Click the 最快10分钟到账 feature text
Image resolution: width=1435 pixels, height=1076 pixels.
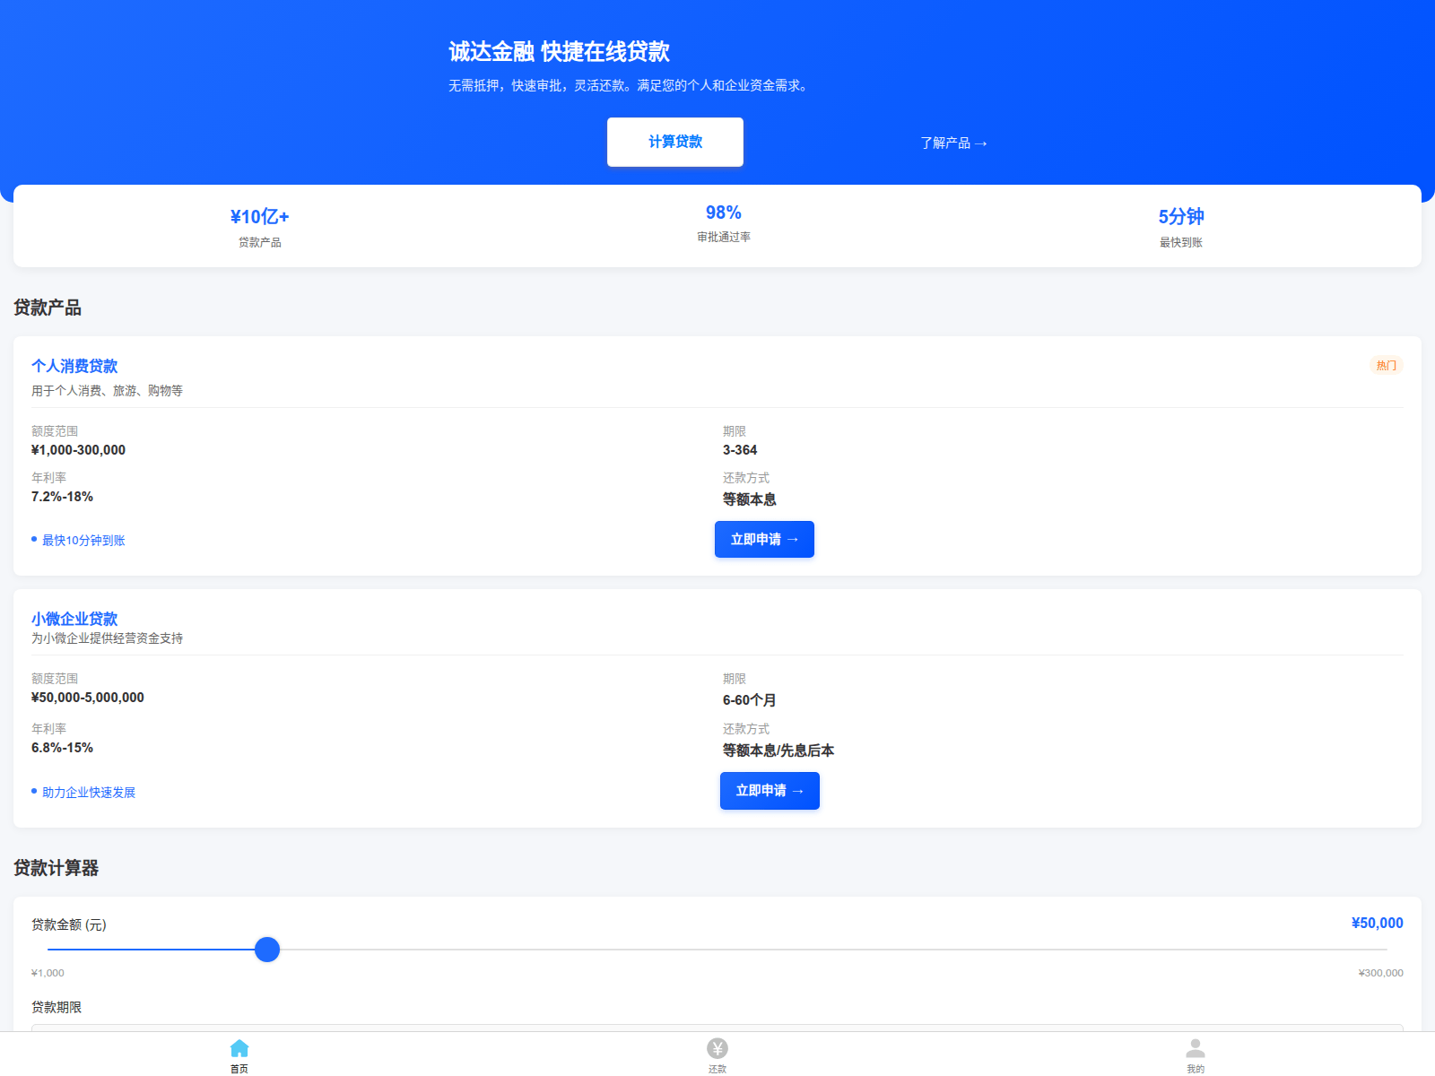[x=83, y=540]
